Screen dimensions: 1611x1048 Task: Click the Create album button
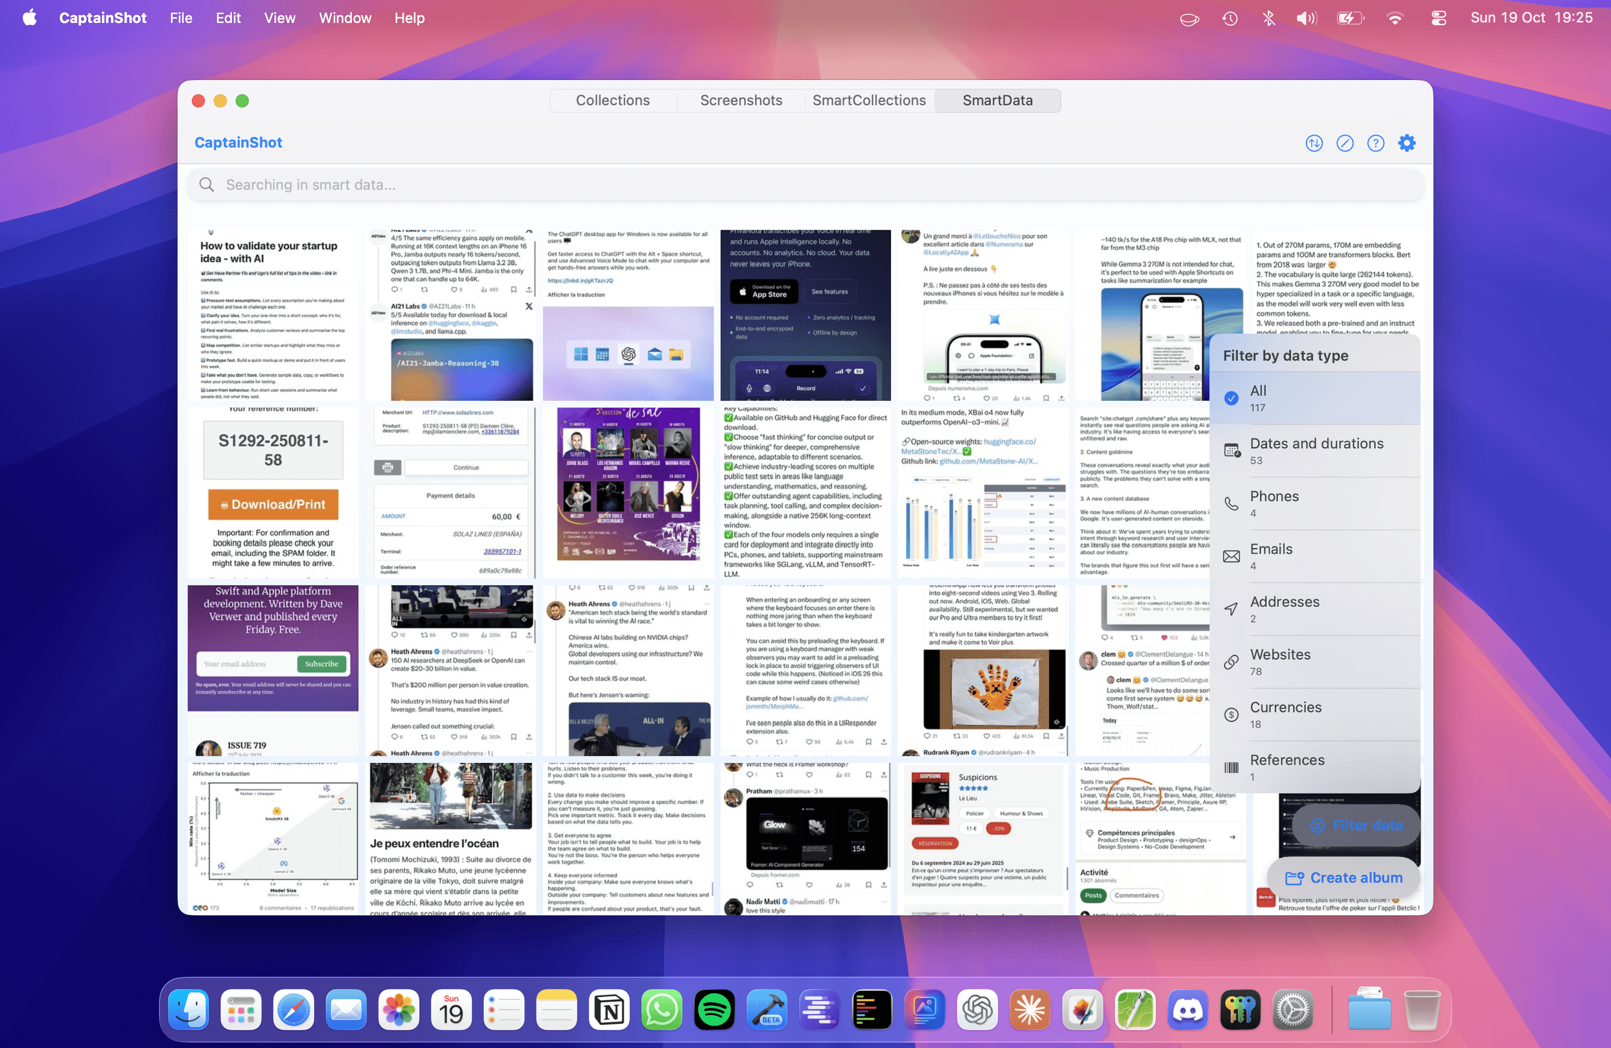coord(1344,878)
